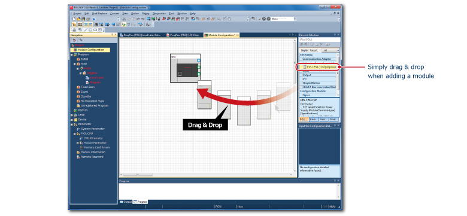The width and height of the screenshot is (467, 216).
Task: Open the Edit menu
Action: pos(86,14)
